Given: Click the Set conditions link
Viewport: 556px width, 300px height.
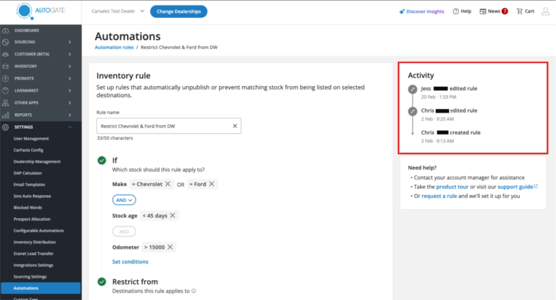Looking at the screenshot, I should click(130, 262).
